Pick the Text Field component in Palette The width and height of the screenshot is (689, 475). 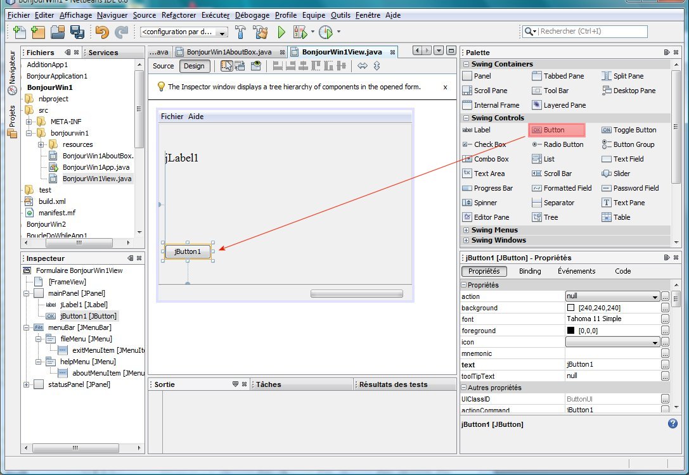point(622,159)
